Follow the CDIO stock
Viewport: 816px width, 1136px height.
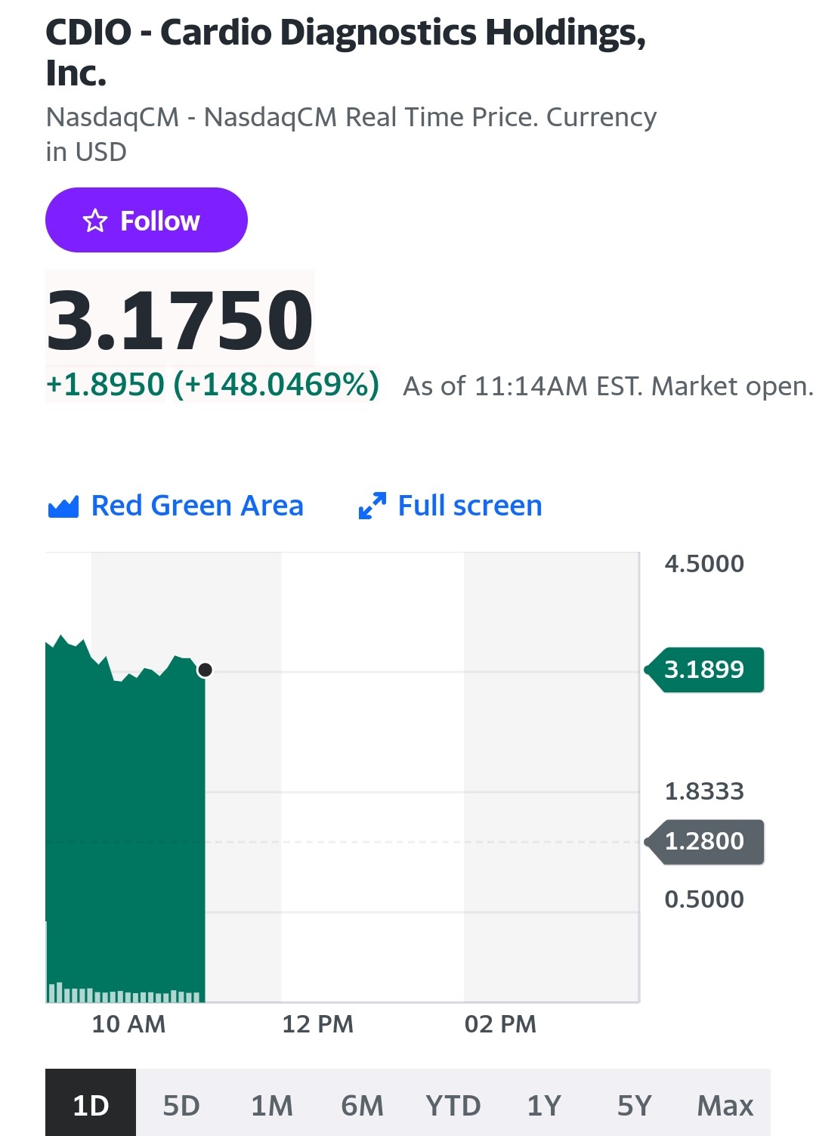coord(147,220)
